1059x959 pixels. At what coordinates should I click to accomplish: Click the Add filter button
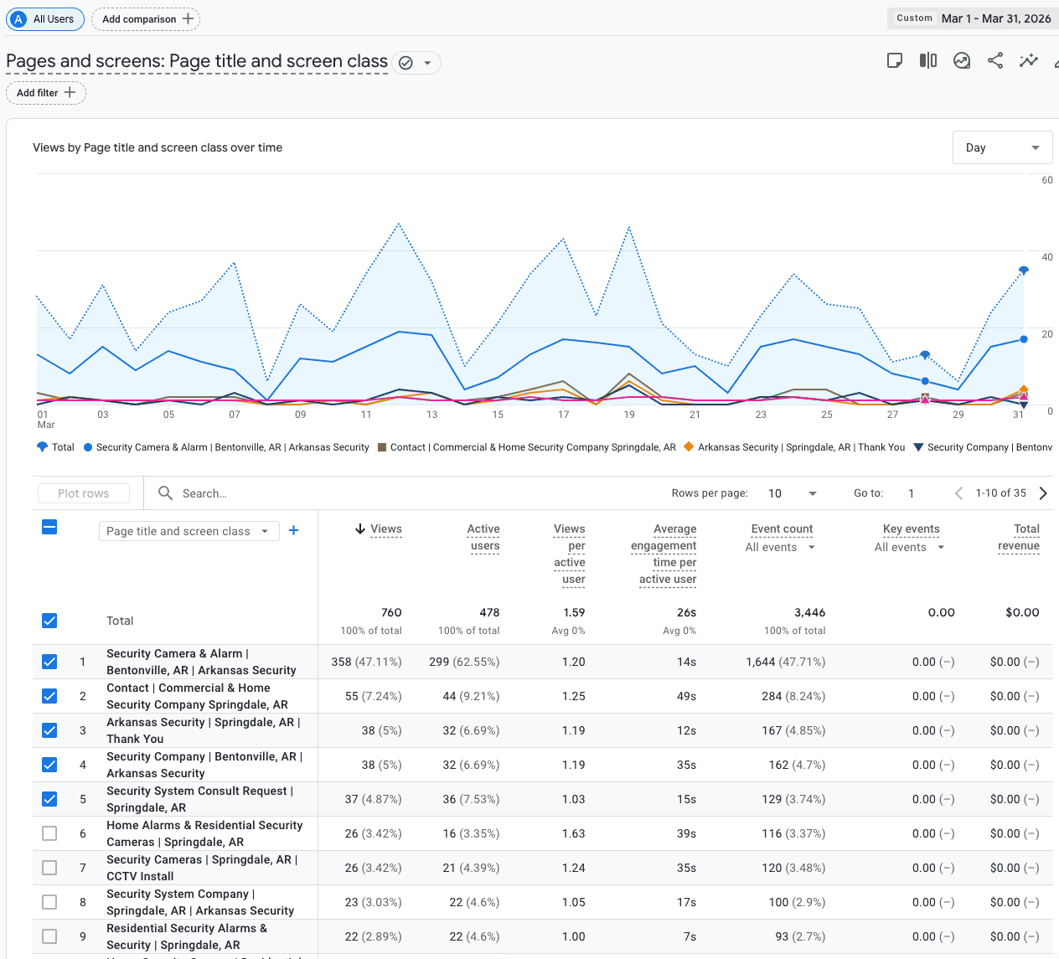46,93
